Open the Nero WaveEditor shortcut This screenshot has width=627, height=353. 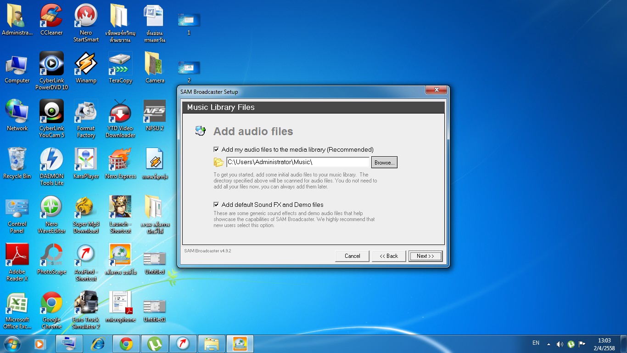[51, 215]
